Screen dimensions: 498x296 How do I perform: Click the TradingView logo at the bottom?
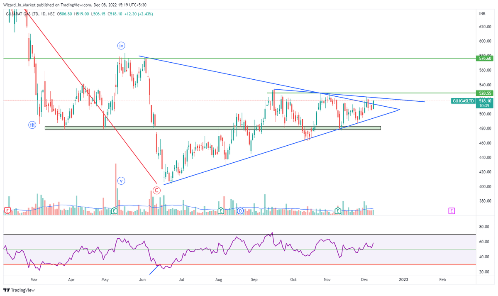[x=19, y=290]
